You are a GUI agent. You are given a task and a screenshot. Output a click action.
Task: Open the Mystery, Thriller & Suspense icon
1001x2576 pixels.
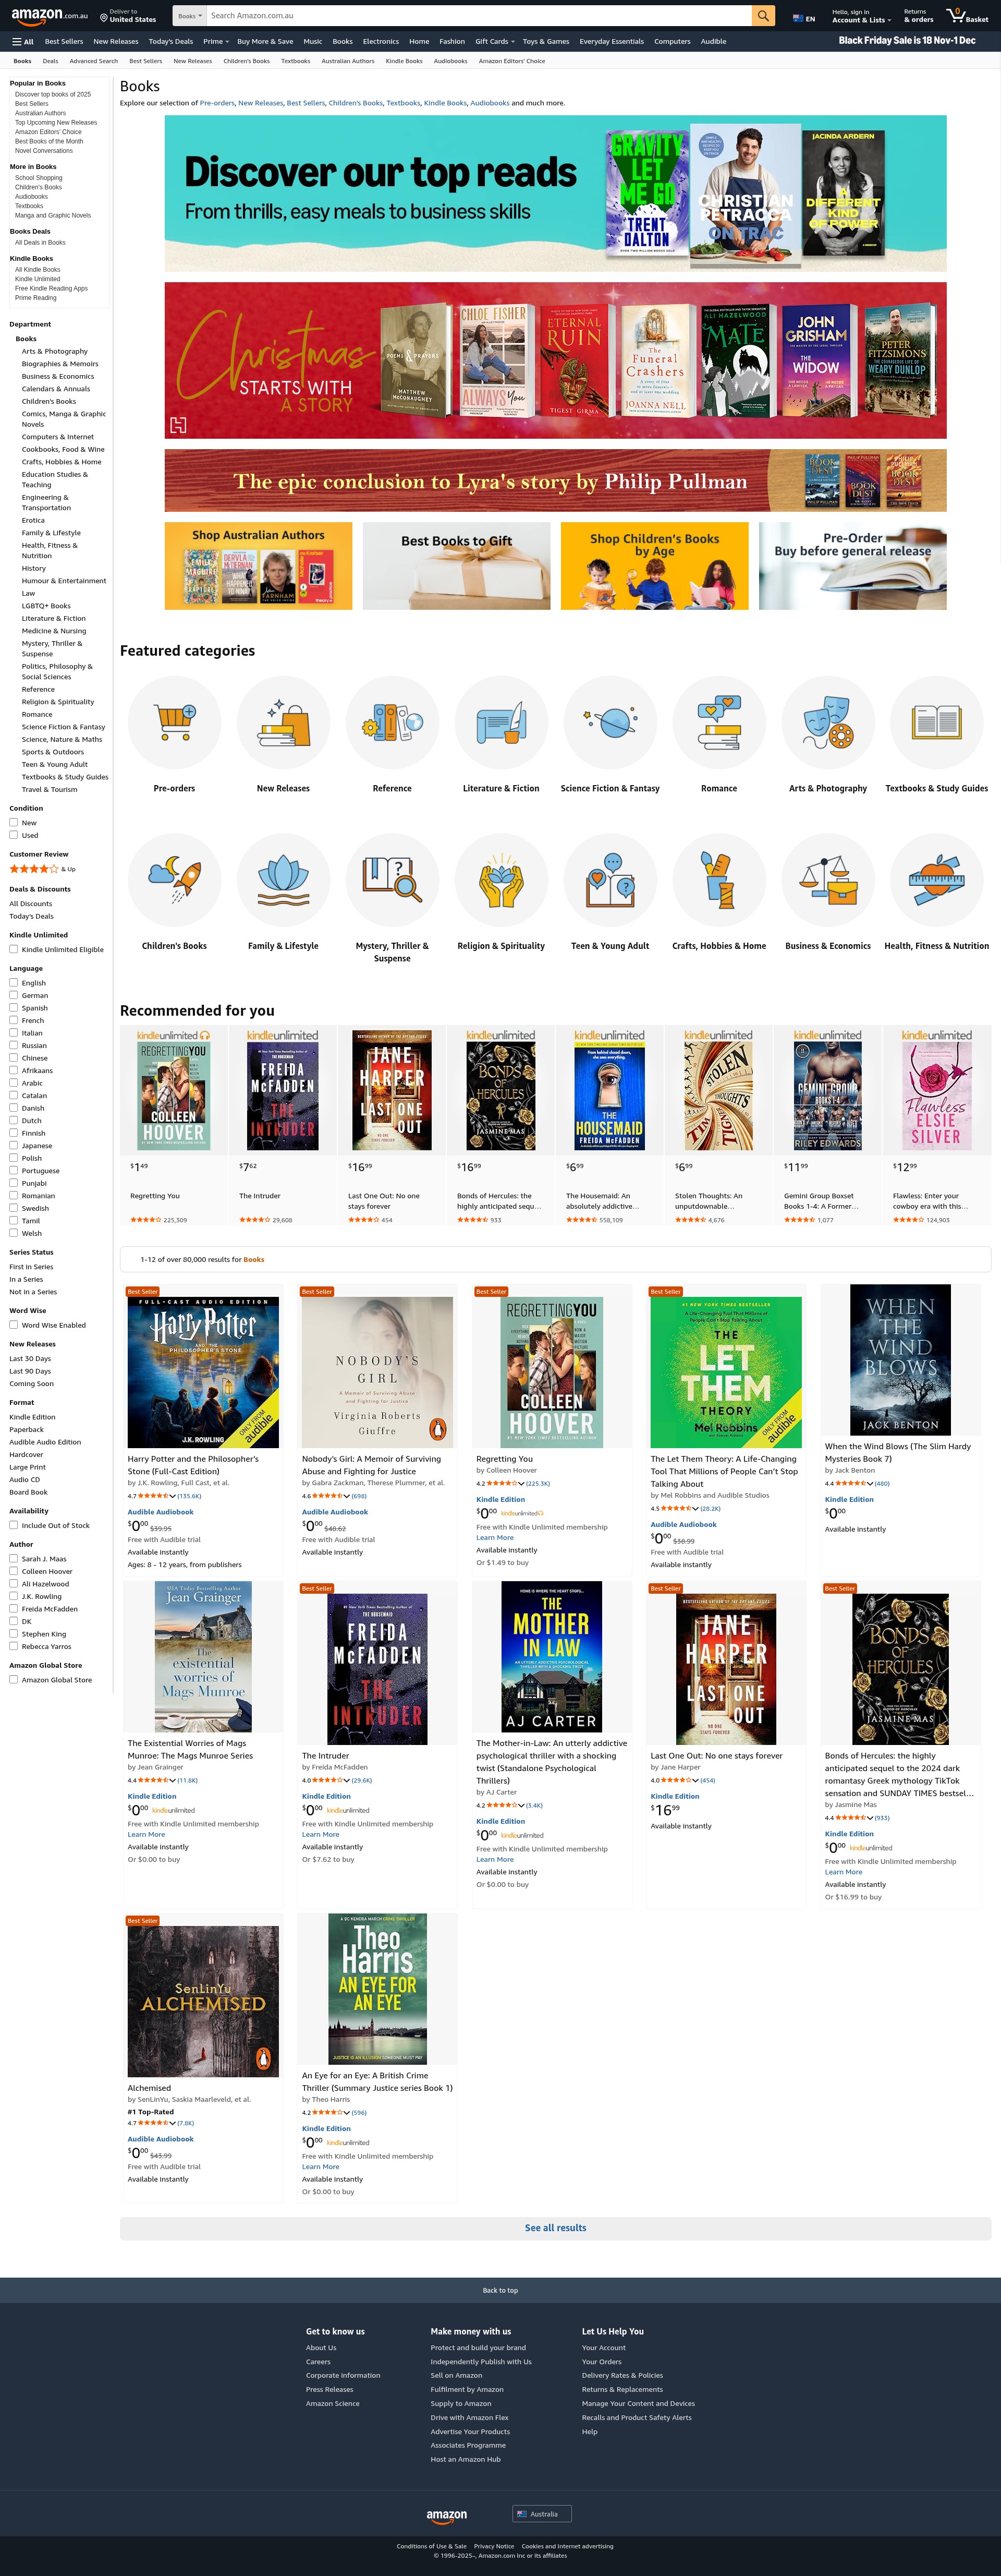393,880
